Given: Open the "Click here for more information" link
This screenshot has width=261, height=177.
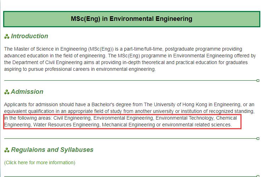Looking at the screenshot, I should coord(40,162).
